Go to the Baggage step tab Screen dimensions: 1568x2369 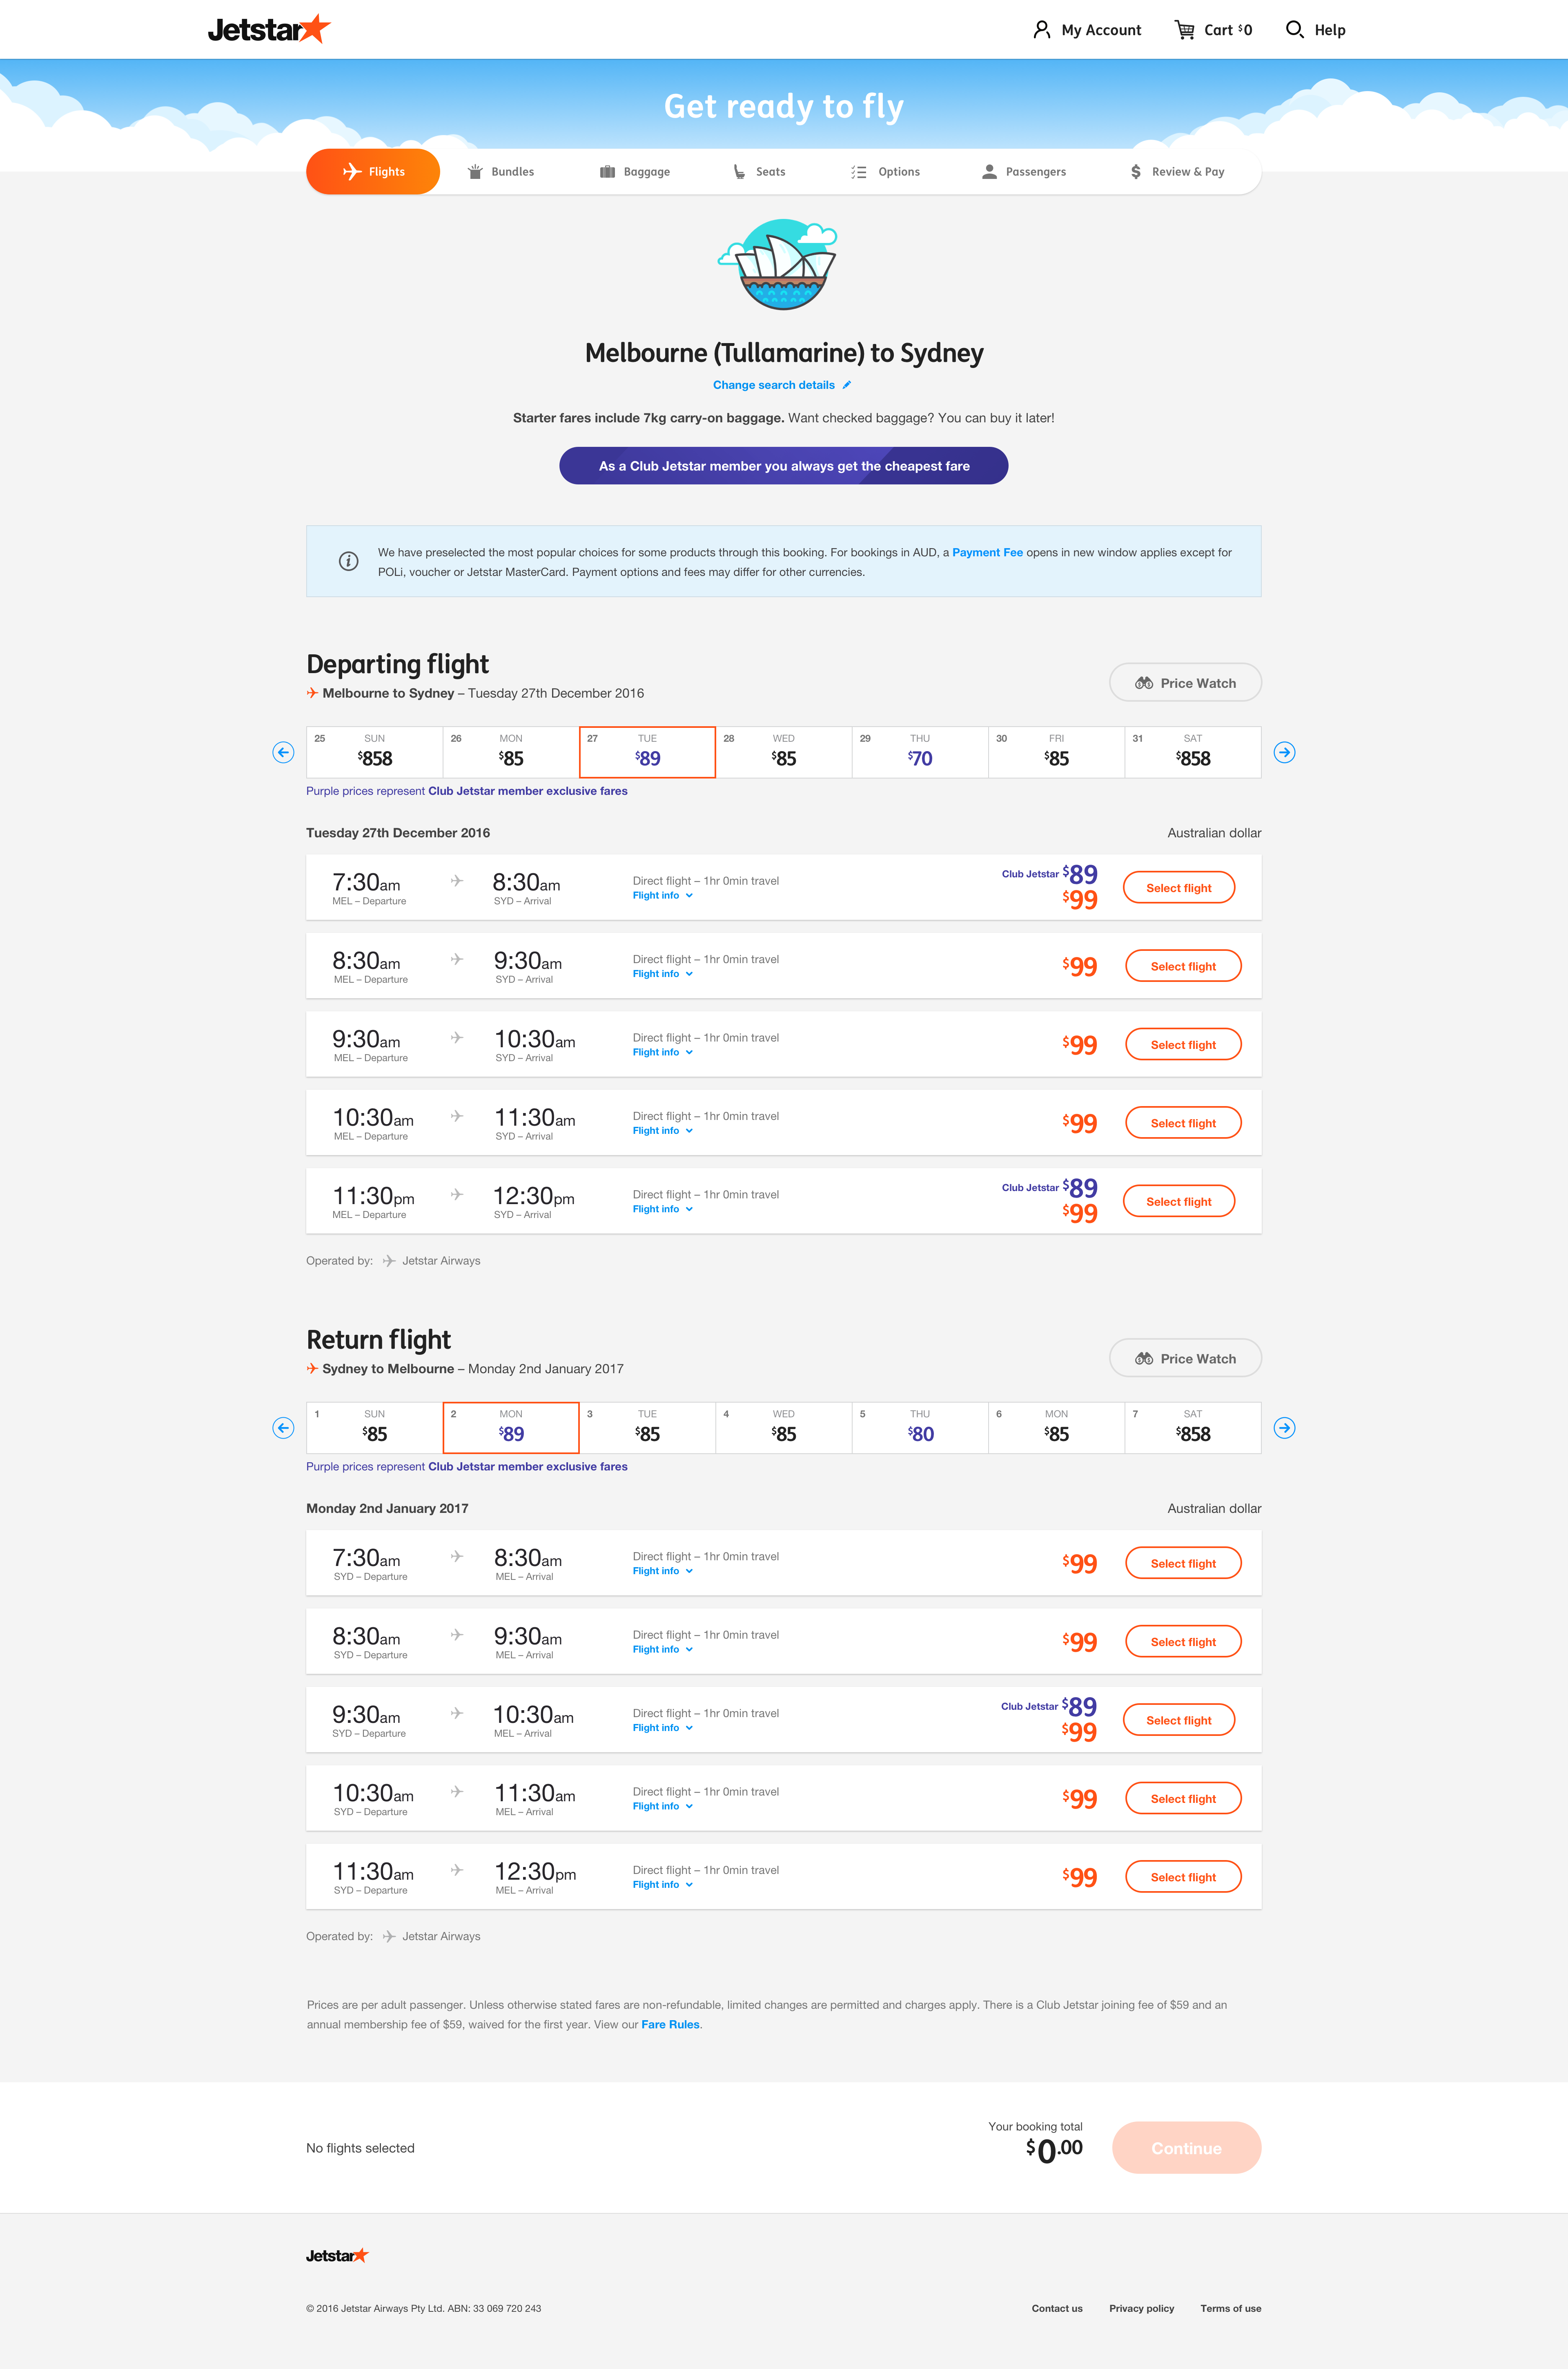pyautogui.click(x=635, y=172)
